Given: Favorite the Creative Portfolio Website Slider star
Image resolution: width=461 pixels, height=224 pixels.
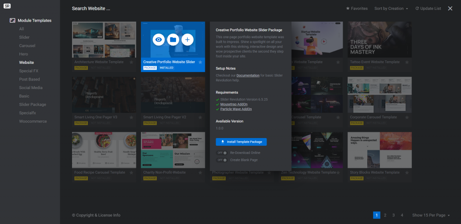Looking at the screenshot, I should (200, 62).
